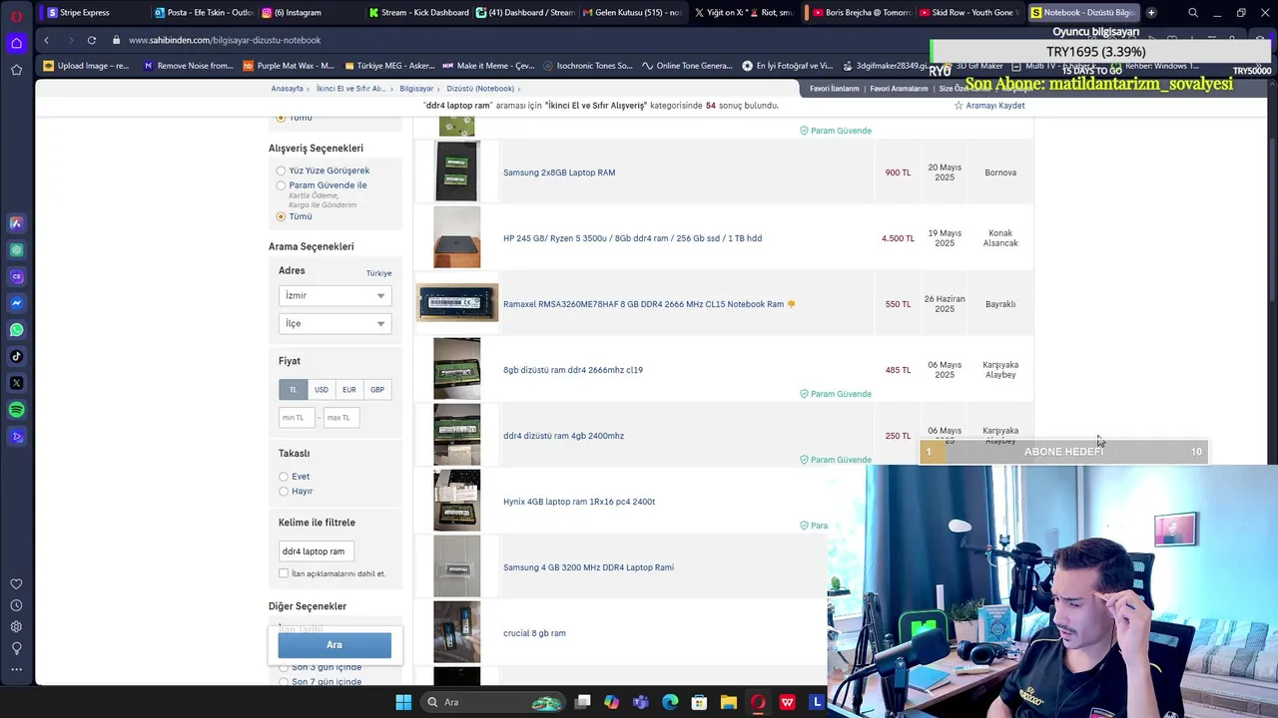Open crucial 8 gb ram listing
The width and height of the screenshot is (1278, 718).
[534, 633]
